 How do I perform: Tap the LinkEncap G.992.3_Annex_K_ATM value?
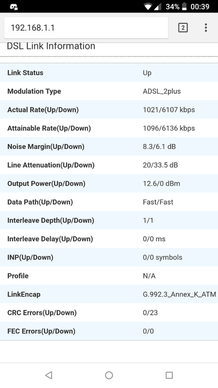point(179,294)
